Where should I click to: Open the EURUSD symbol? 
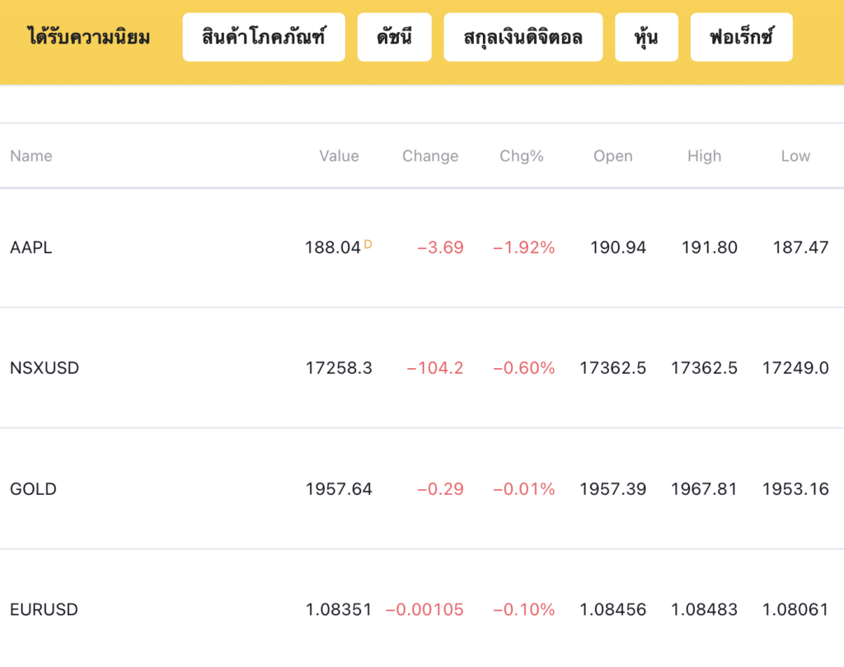tap(45, 610)
